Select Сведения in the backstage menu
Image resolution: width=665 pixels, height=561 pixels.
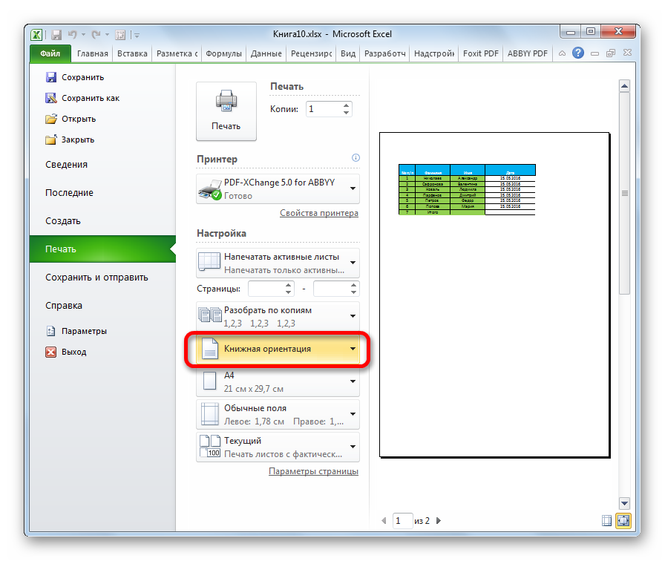pos(66,165)
